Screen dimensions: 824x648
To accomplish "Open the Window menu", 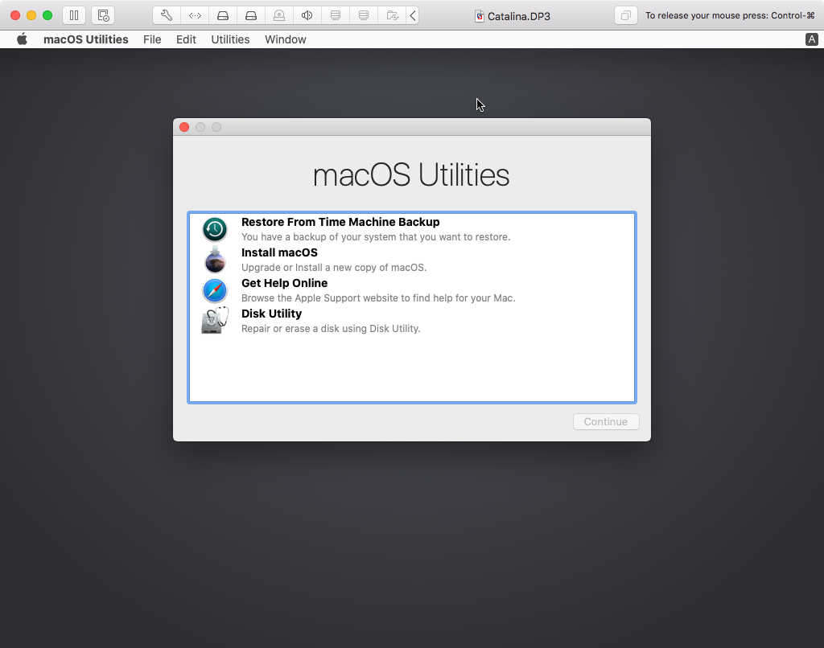I will click(286, 39).
